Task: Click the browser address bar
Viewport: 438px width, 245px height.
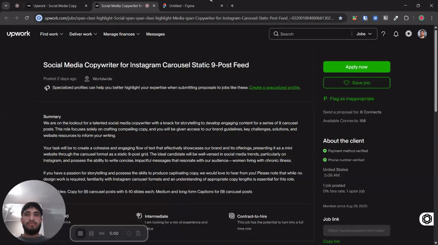Action: 189,18
